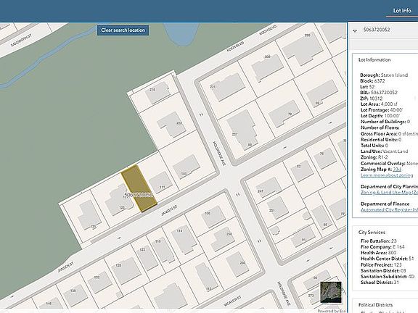Screen dimensions: 418x313
Task: Open the Zoning & Land Use Map link
Action: pyautogui.click(x=389, y=193)
